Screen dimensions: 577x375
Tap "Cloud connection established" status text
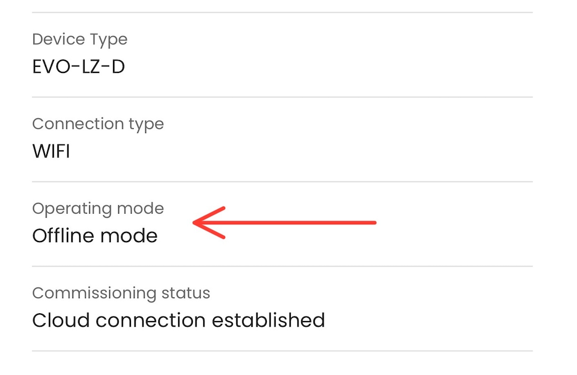pyautogui.click(x=178, y=320)
